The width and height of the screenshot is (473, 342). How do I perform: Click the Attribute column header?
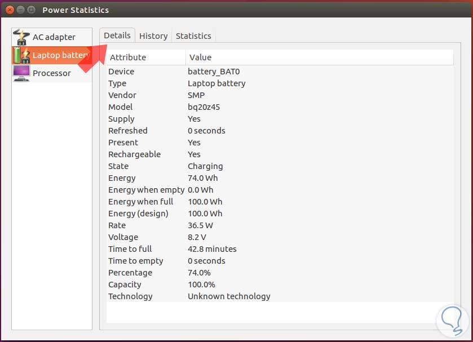(x=128, y=57)
